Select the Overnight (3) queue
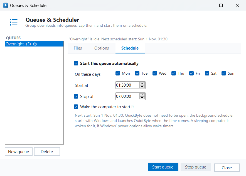 coord(34,44)
